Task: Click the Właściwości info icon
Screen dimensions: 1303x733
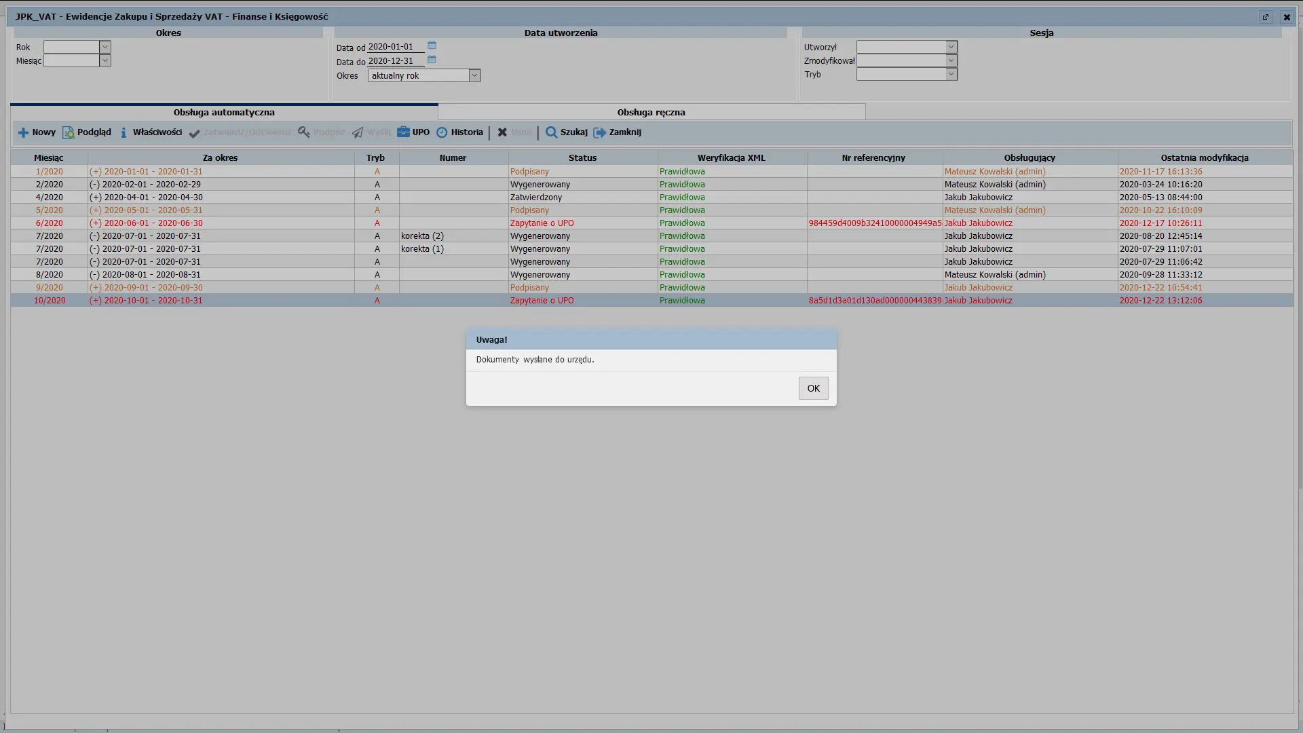Action: (x=124, y=132)
